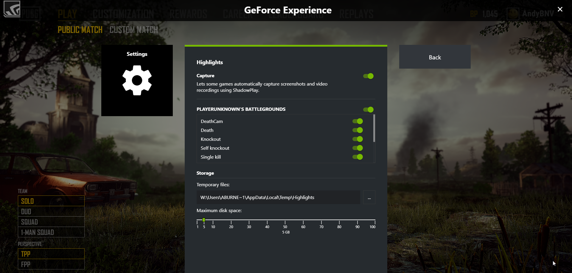The image size is (572, 273).
Task: Select the Public Match tab
Action: [x=80, y=30]
